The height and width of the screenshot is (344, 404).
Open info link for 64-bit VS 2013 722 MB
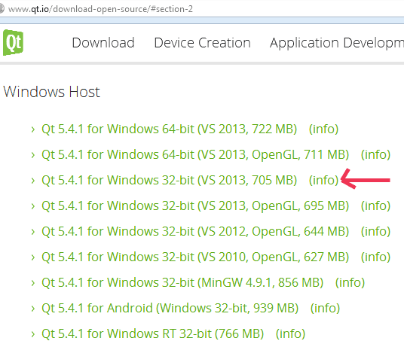323,129
